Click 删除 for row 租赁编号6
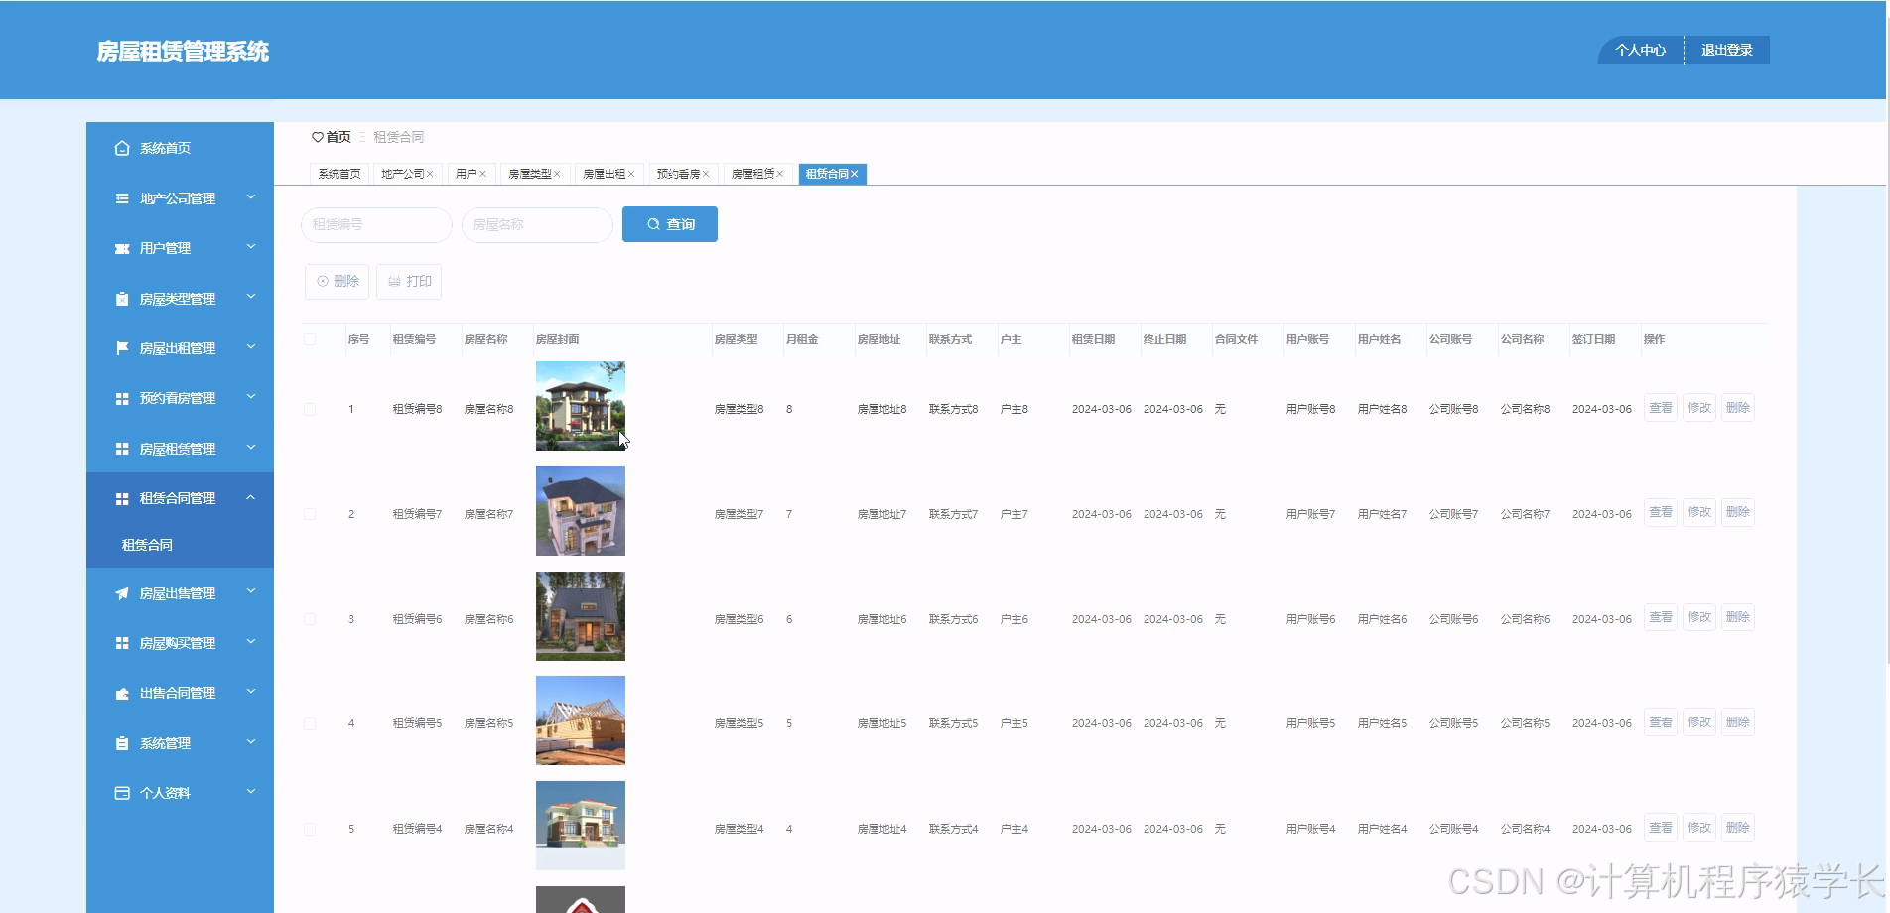Screen dimensions: 1890x913 (1738, 617)
